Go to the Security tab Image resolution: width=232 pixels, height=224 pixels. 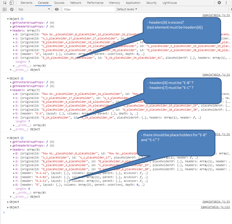point(151,3)
